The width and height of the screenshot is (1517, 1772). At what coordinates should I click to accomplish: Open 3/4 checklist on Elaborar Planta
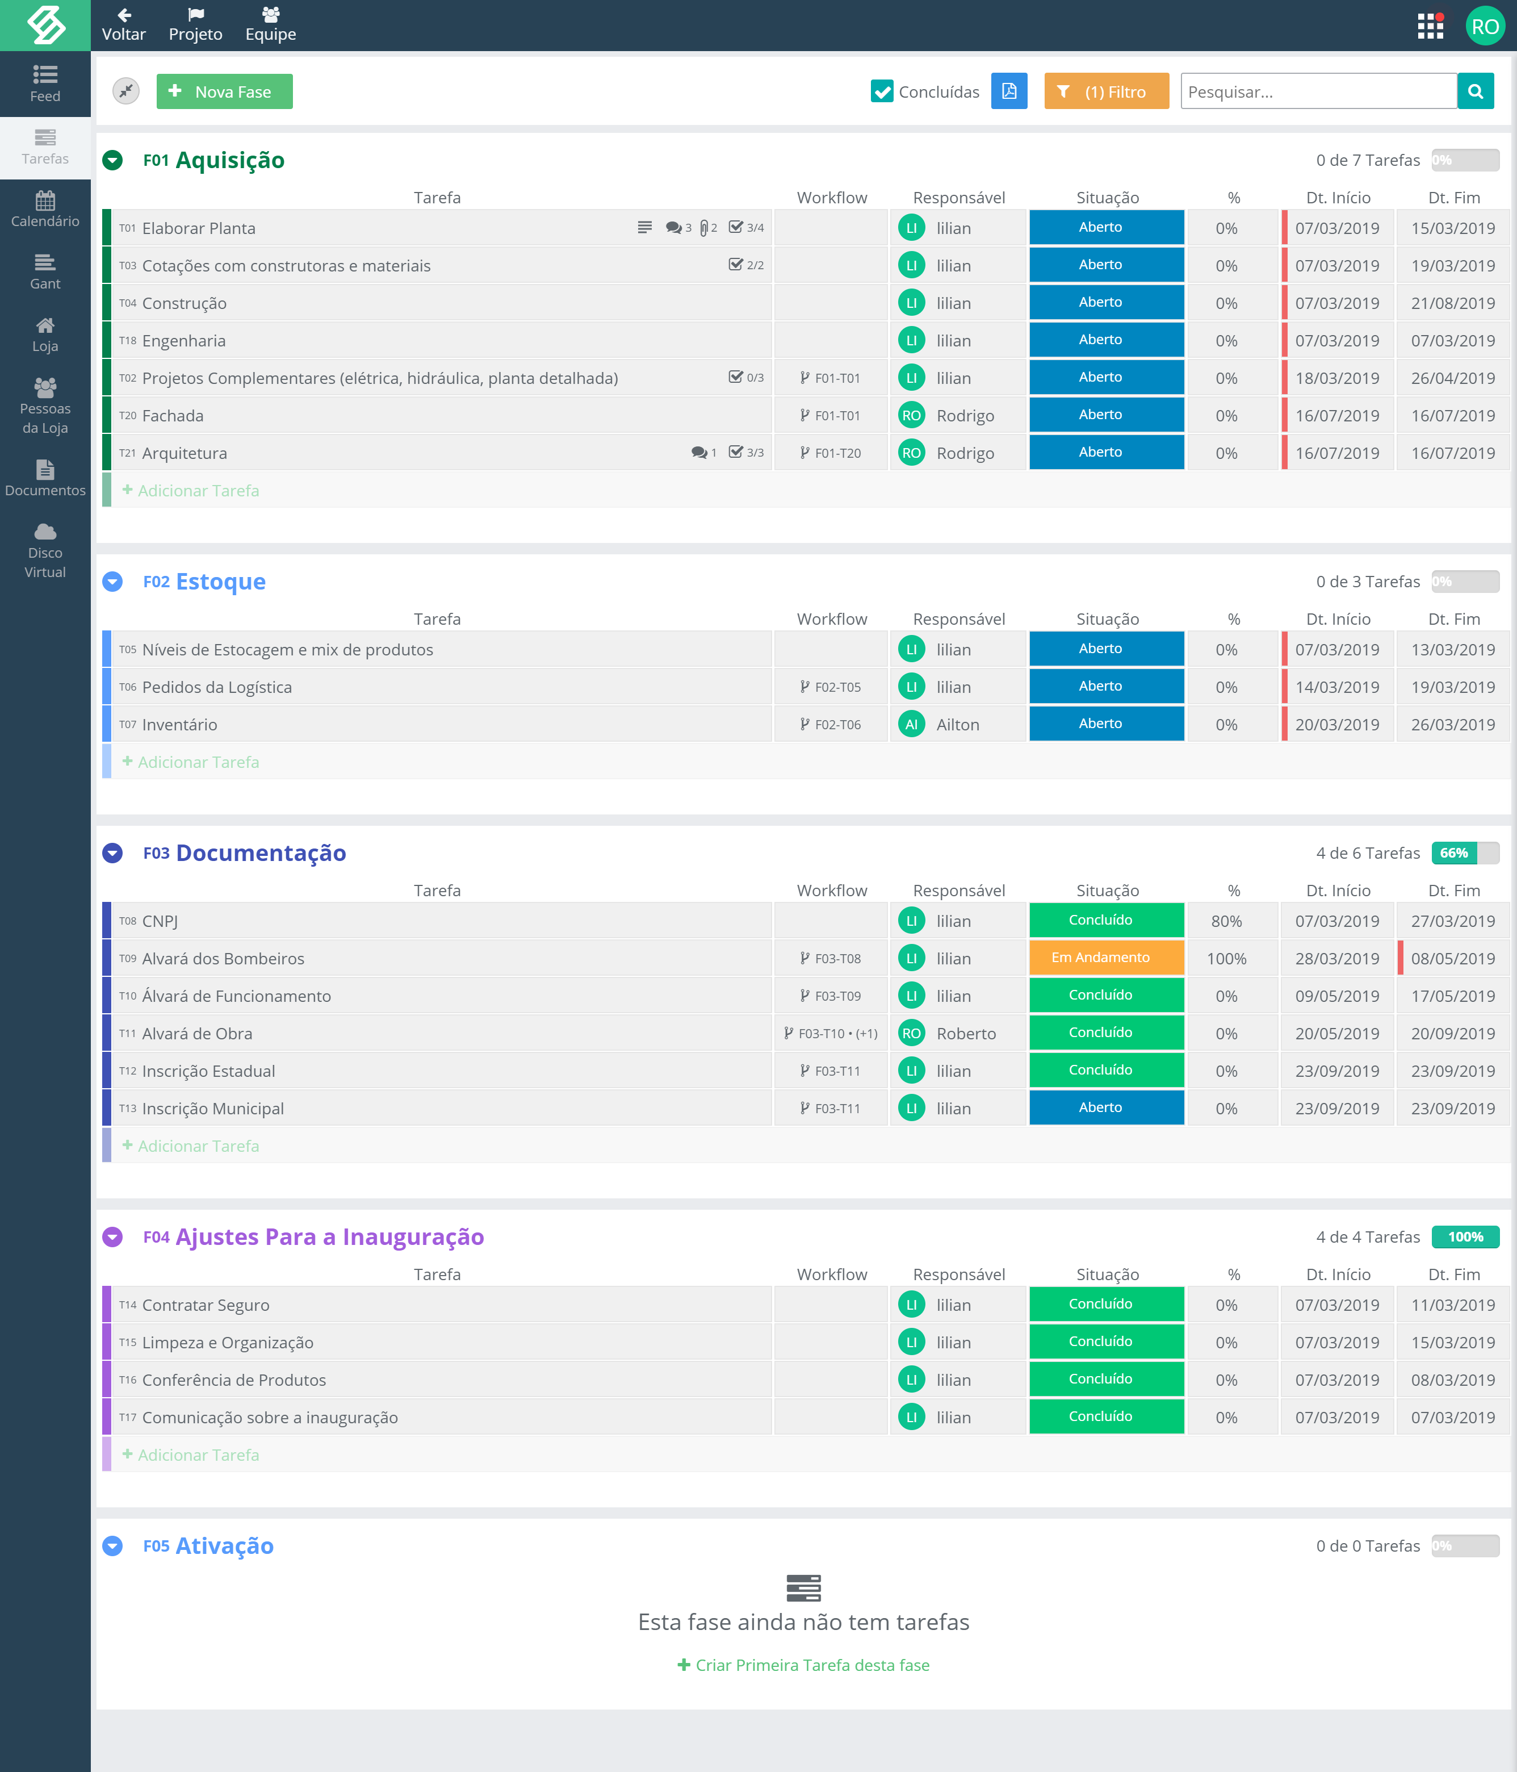click(745, 228)
